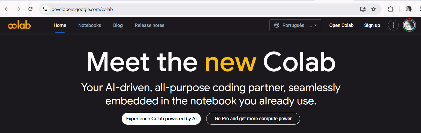Select the Home tab
421x133 pixels.
click(x=60, y=25)
